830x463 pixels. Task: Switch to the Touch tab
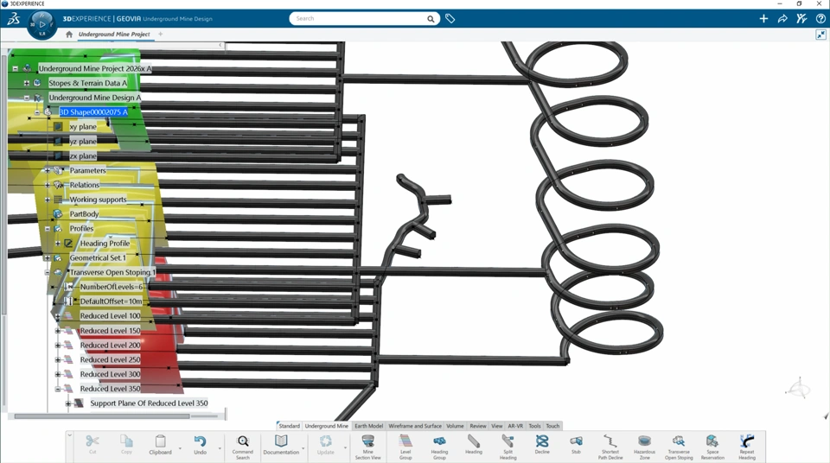pos(552,426)
